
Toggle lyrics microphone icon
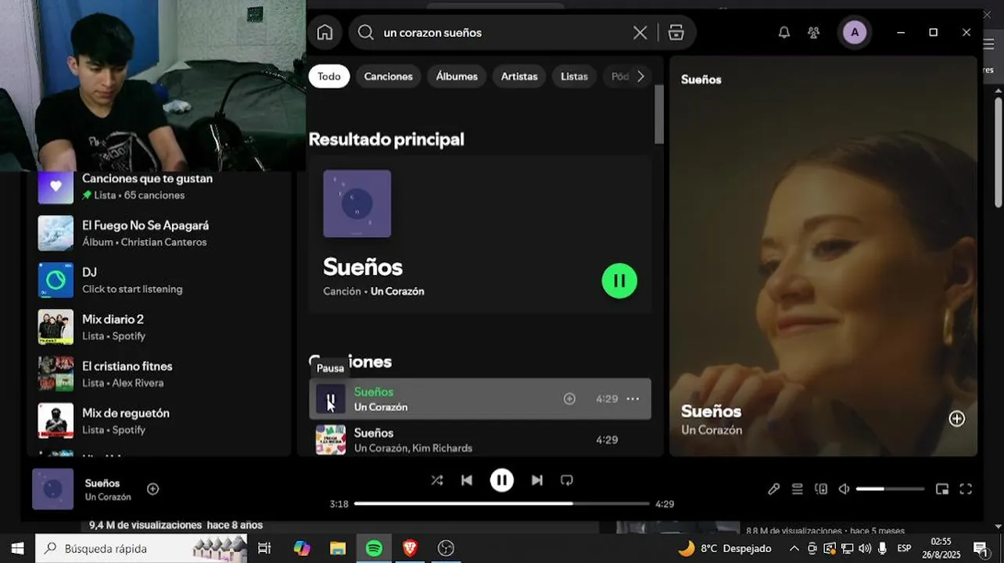pos(773,489)
